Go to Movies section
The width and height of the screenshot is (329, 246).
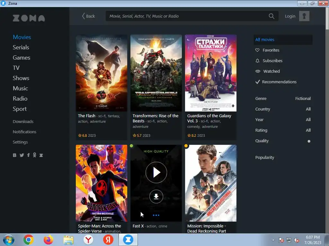coord(22,37)
